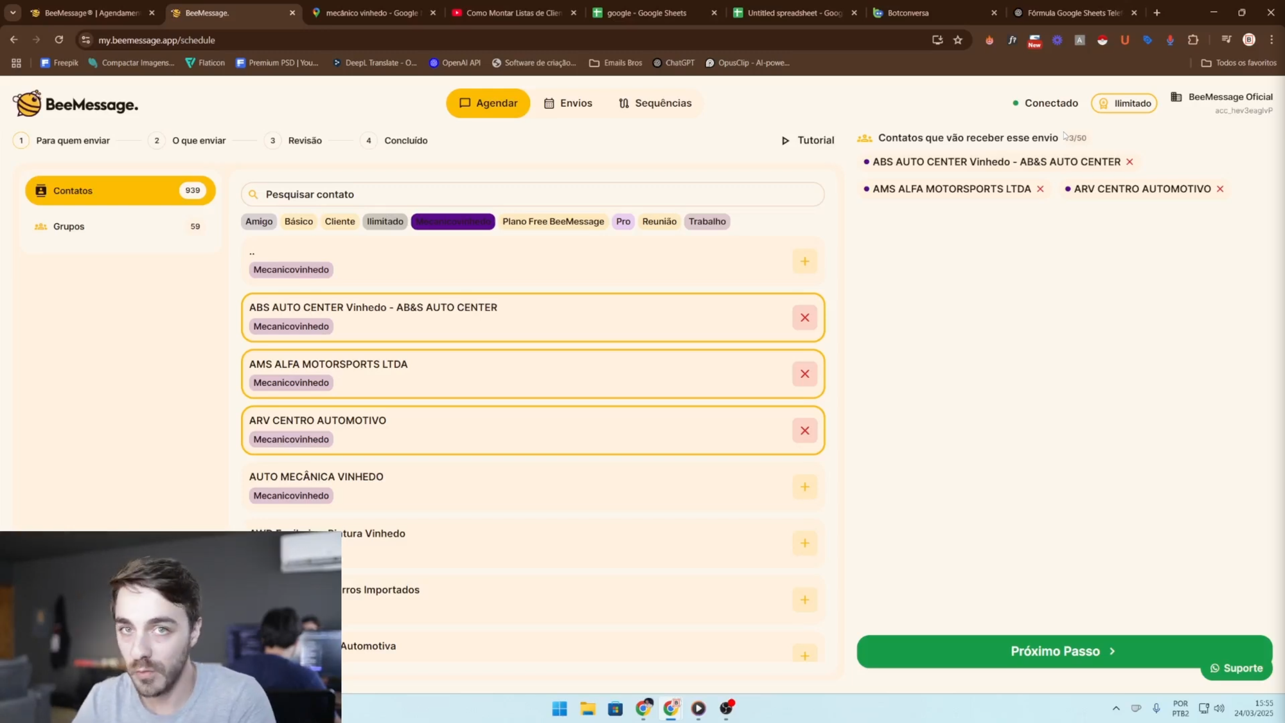Toggle the Cliente tag filter

[x=339, y=222]
